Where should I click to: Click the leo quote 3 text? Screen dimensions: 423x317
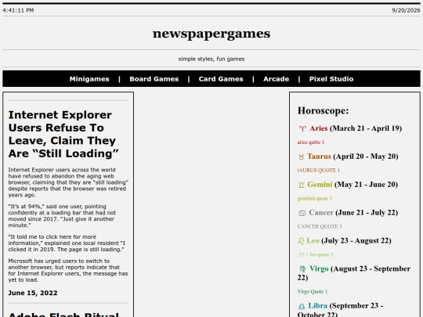315,254
